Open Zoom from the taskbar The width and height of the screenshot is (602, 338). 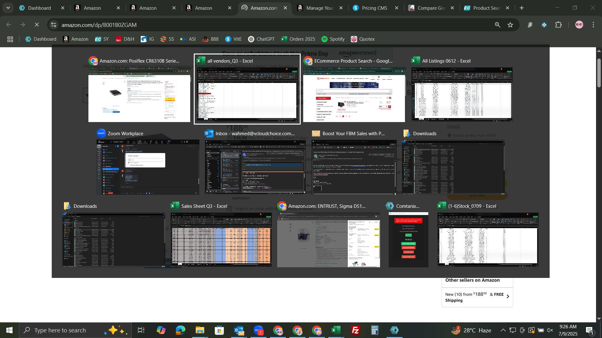(x=258, y=330)
